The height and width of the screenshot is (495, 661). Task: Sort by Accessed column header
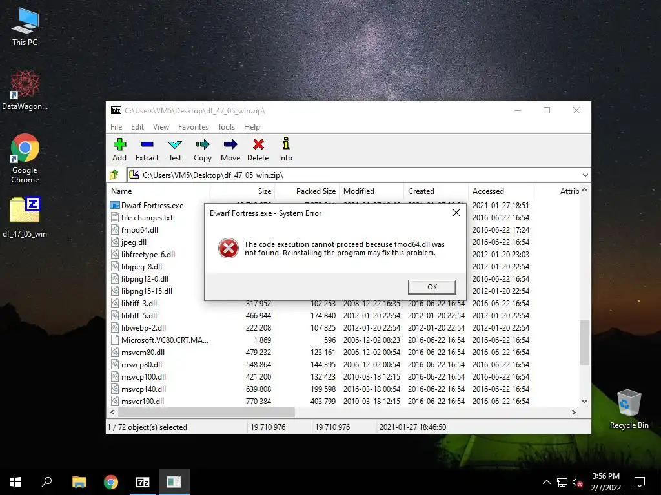(501, 191)
